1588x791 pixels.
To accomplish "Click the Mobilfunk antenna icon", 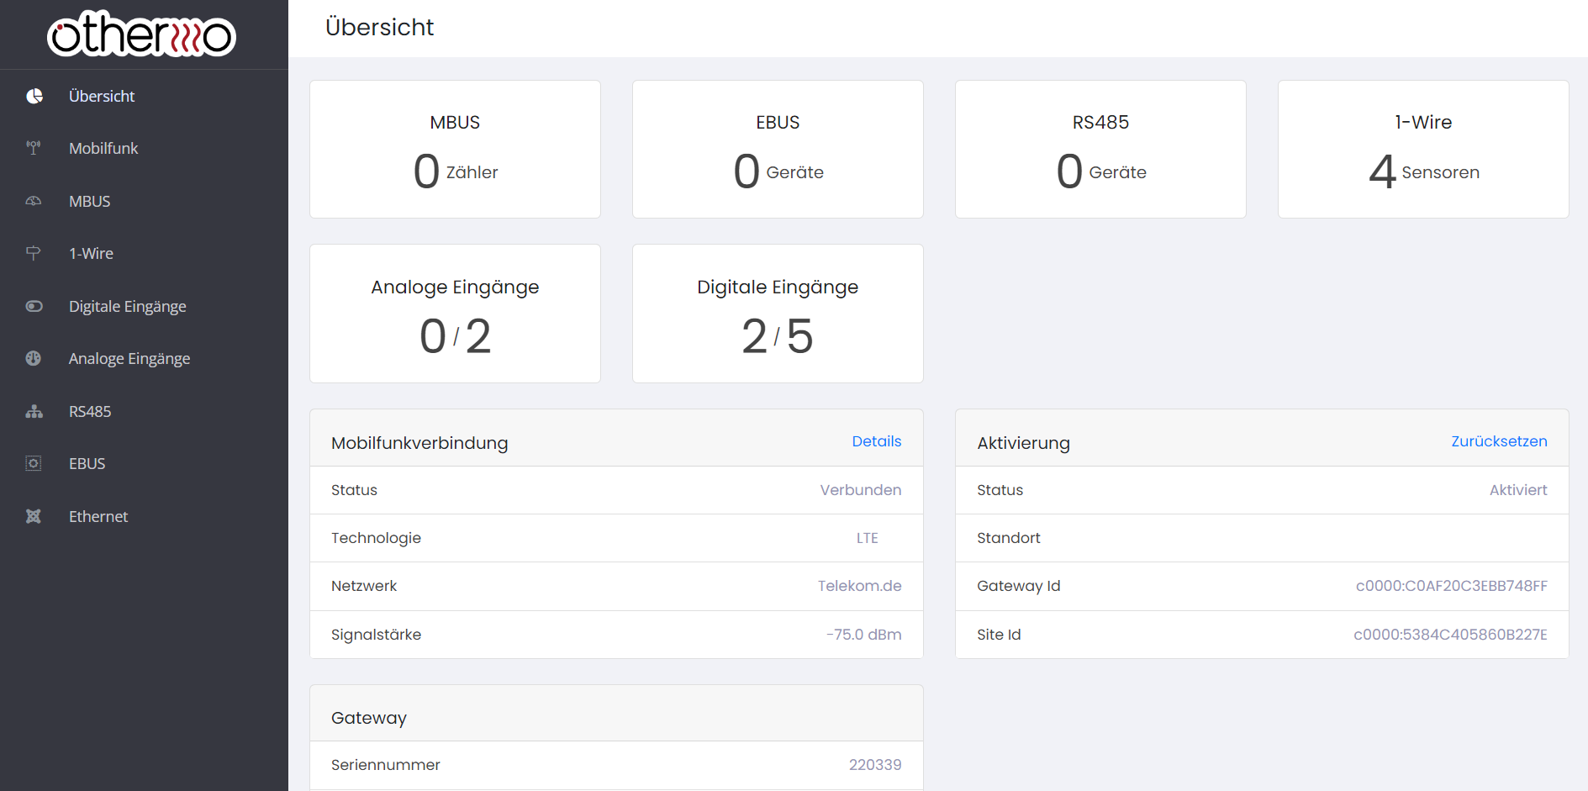I will tap(34, 148).
